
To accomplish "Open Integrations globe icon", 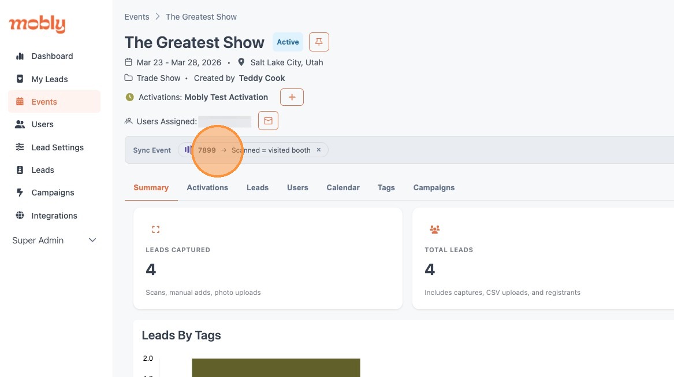I will coord(20,216).
